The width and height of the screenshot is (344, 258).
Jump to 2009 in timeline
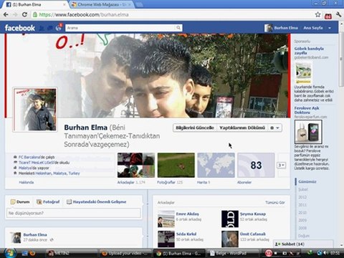pos(302,220)
